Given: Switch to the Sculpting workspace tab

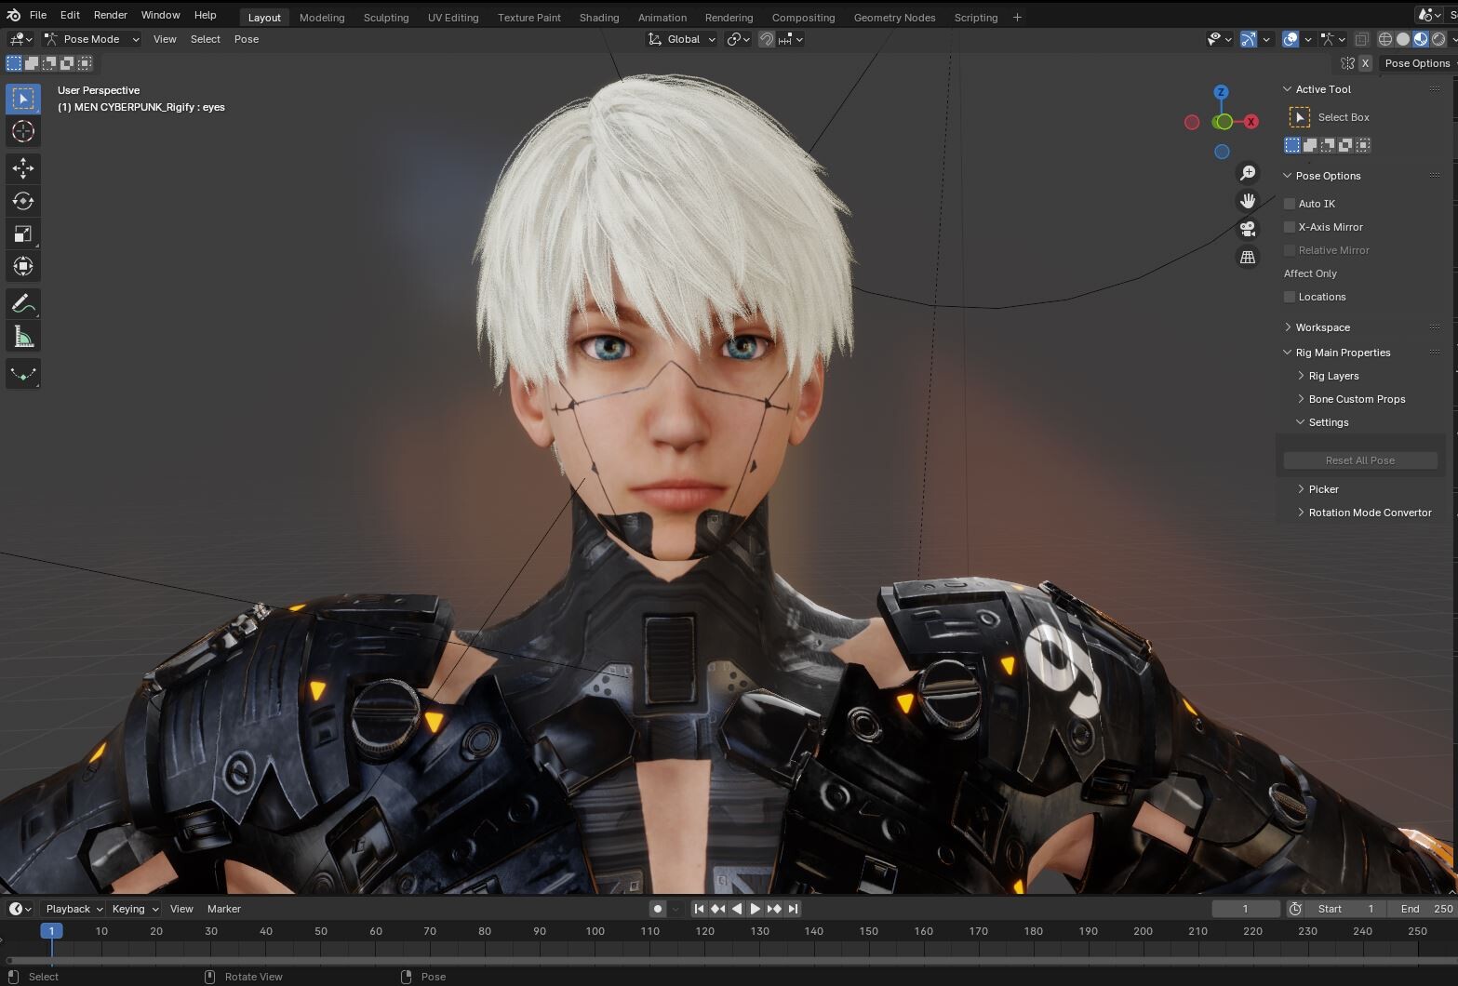Looking at the screenshot, I should click(x=386, y=17).
